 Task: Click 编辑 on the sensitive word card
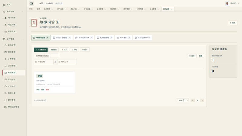[43, 90]
